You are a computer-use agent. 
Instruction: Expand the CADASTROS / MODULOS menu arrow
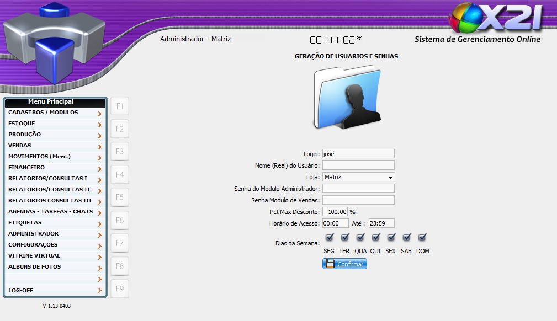[x=99, y=114]
